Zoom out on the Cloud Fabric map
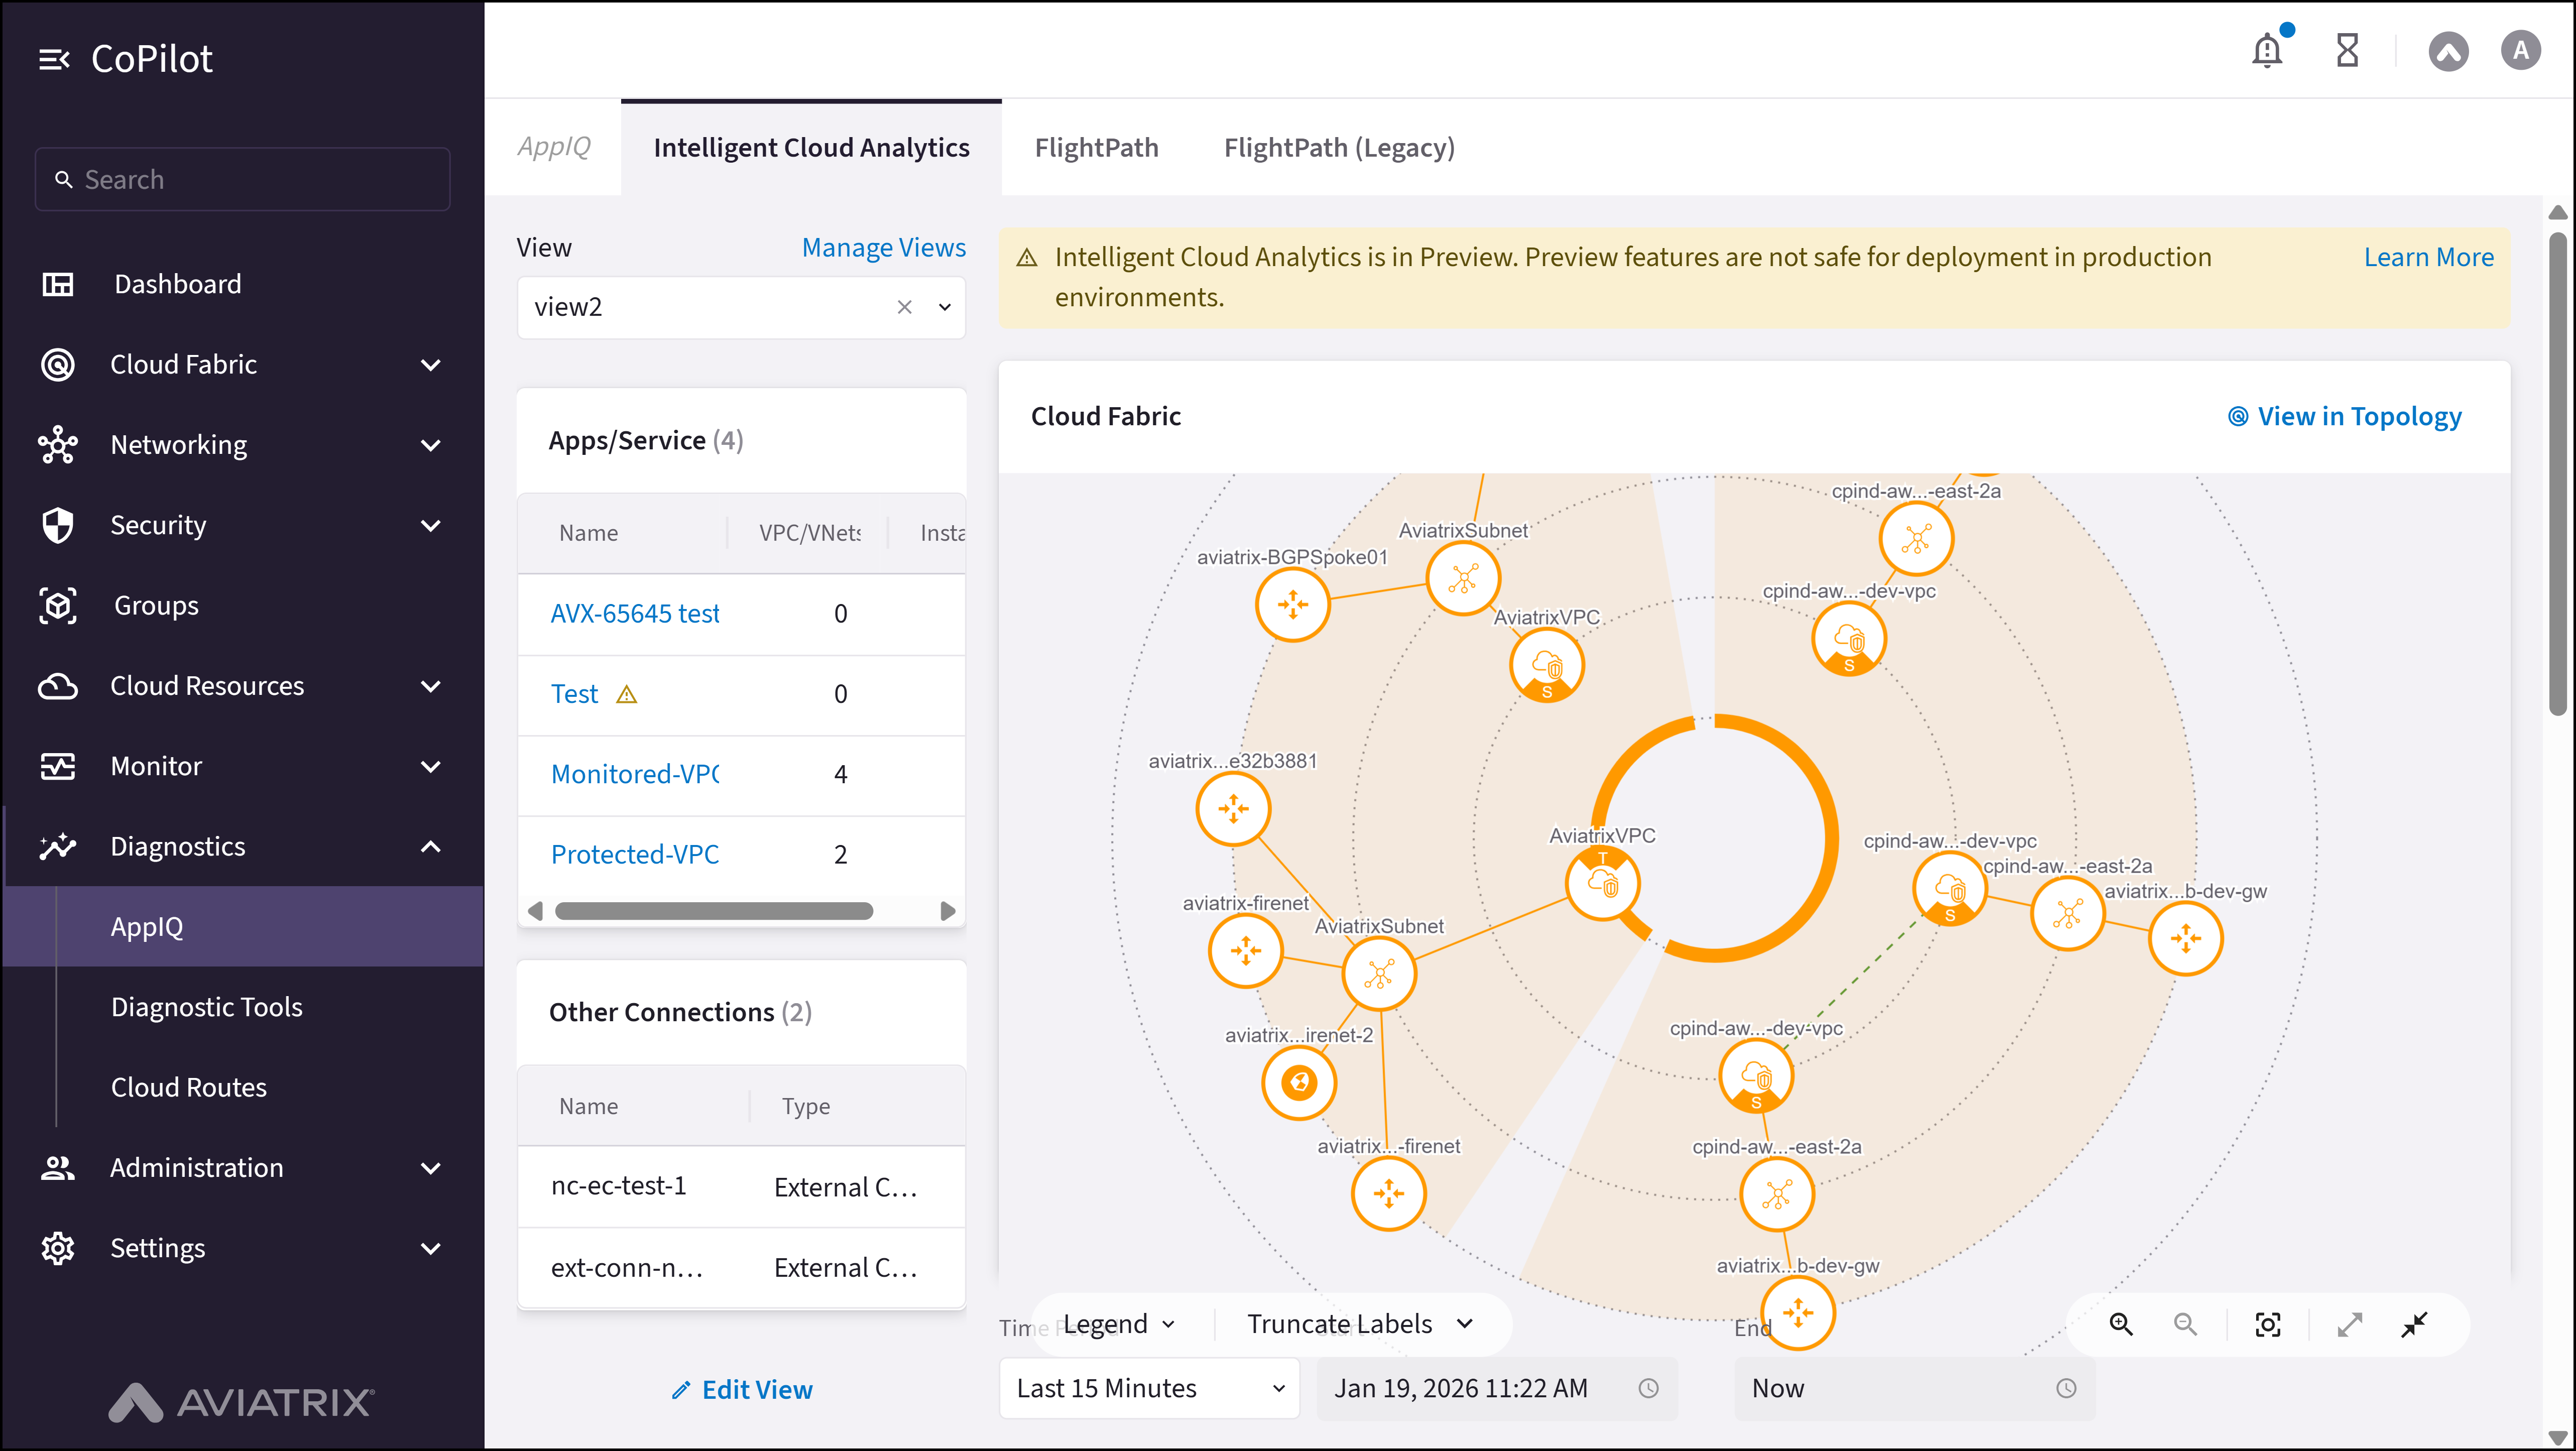This screenshot has height=1451, width=2576. (x=2186, y=1324)
